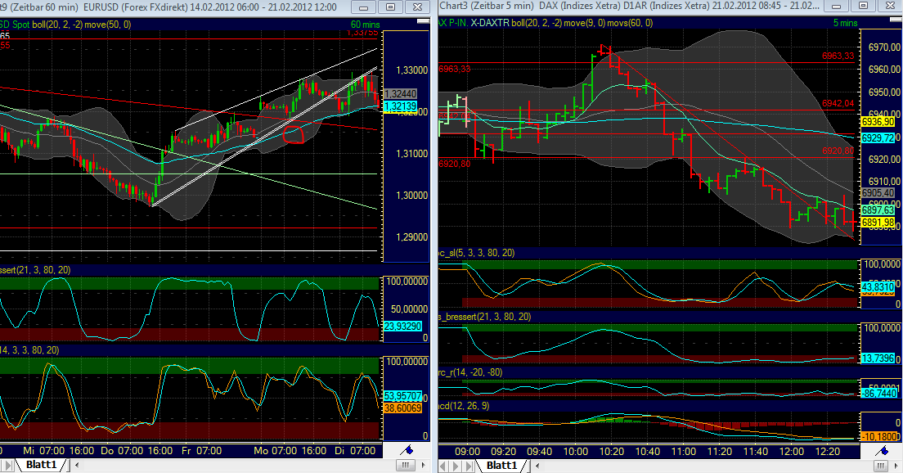Click the rc_r(14, -20, -80) indicator label

[470, 373]
